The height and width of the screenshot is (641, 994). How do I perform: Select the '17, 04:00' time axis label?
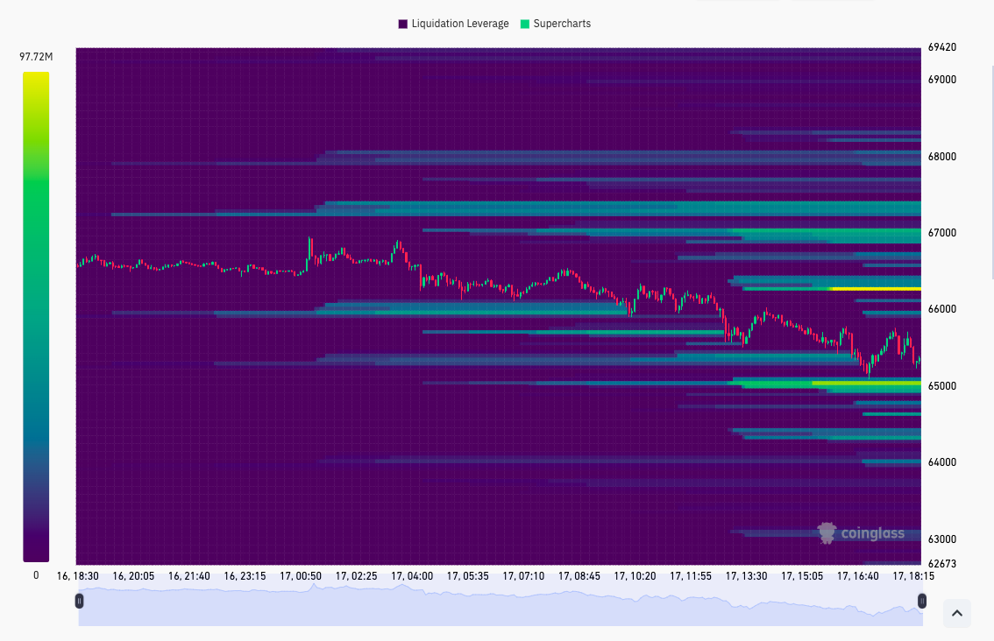412,576
